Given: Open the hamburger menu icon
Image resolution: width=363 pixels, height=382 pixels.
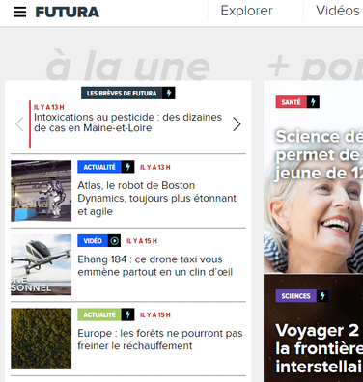Looking at the screenshot, I should tap(19, 12).
